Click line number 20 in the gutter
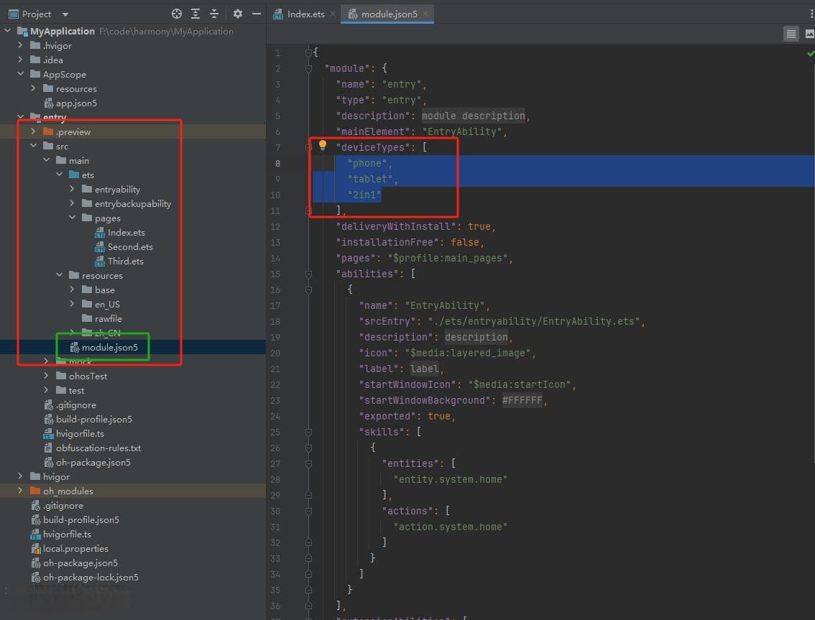The image size is (815, 620). coord(275,353)
